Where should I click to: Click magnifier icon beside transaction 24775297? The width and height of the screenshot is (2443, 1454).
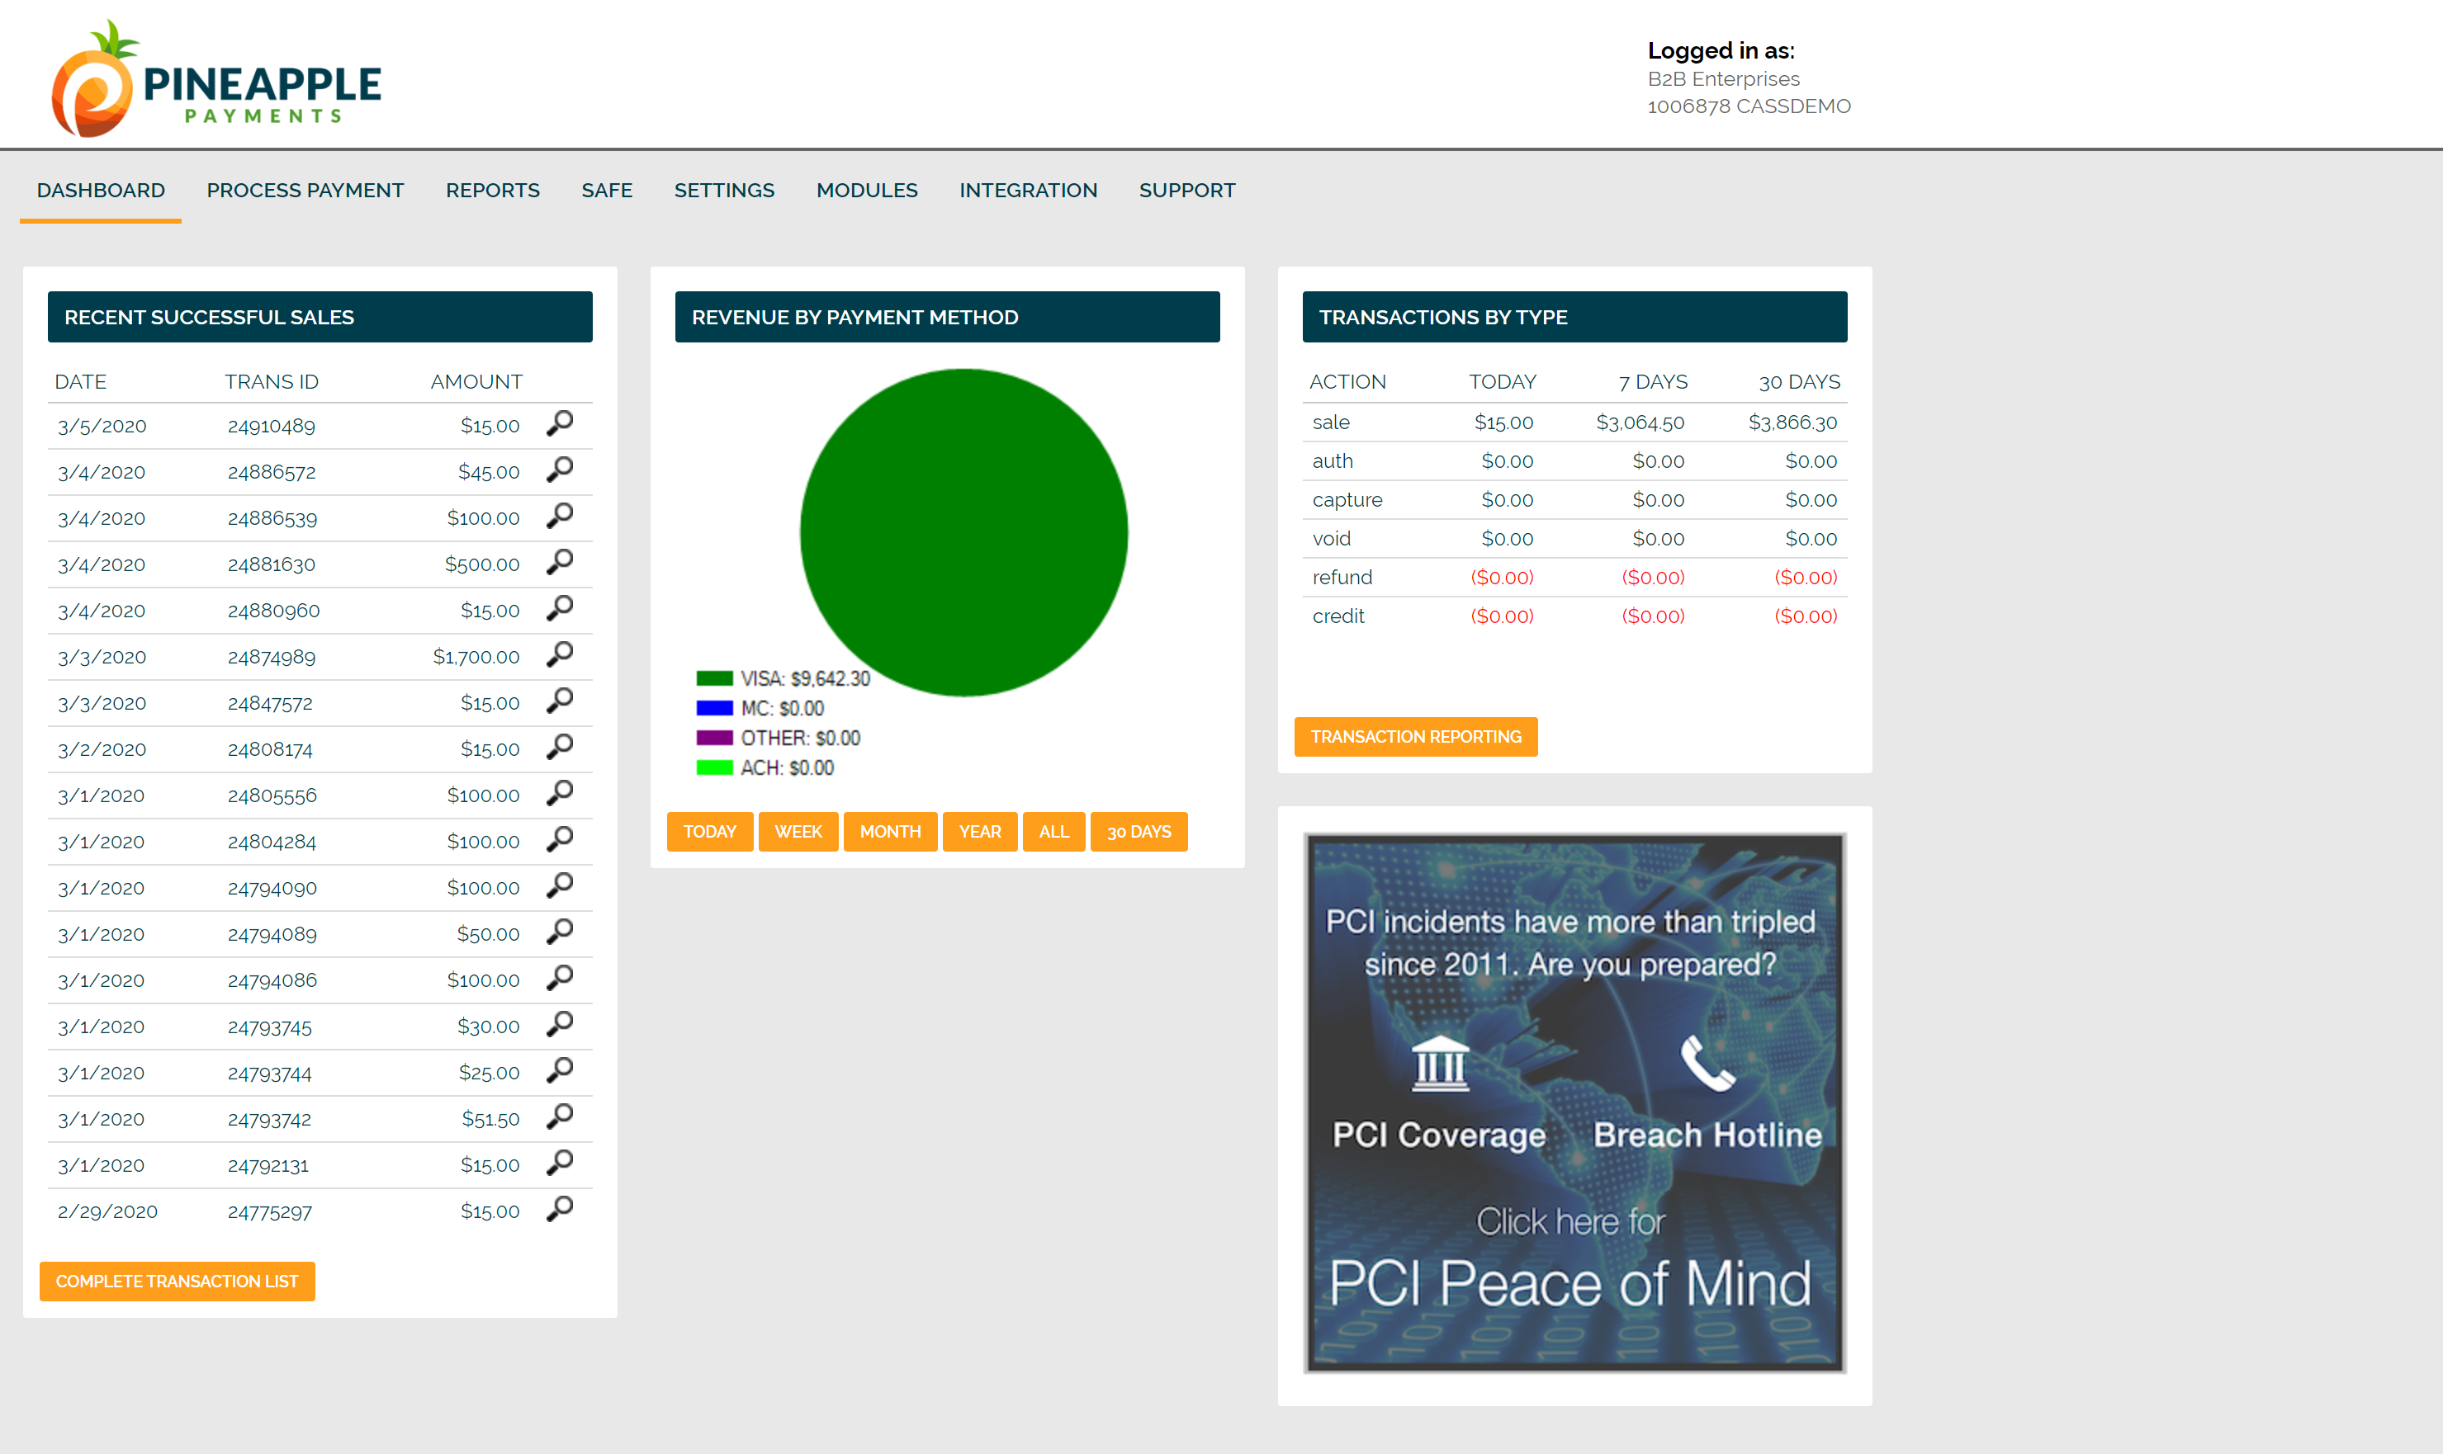[560, 1209]
